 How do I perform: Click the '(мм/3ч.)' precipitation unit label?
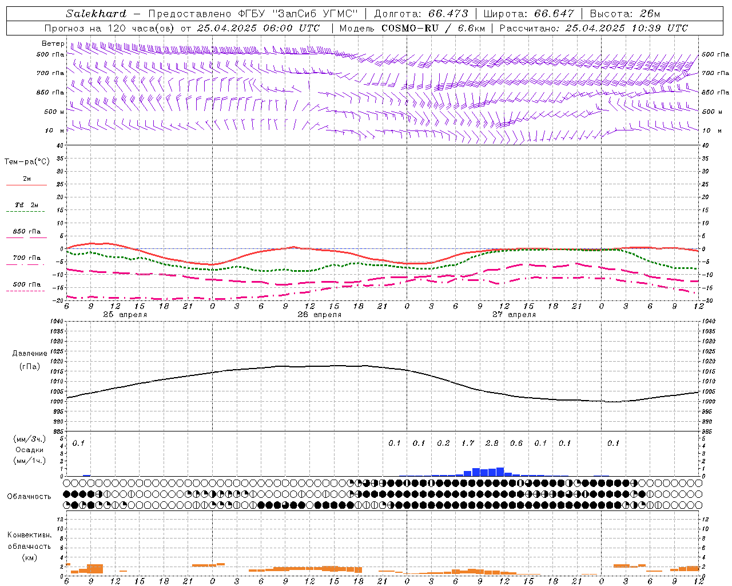tap(30, 439)
